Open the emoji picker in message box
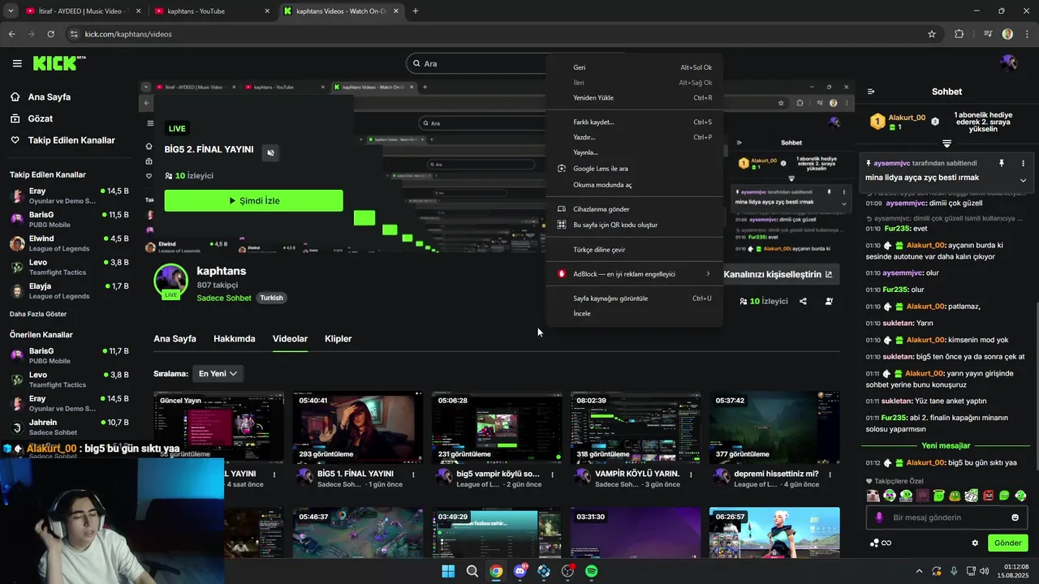The height and width of the screenshot is (584, 1039). (x=1015, y=517)
